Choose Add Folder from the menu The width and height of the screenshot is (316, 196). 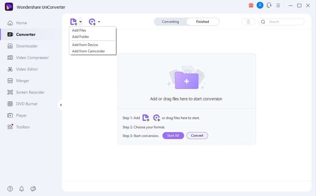(x=80, y=37)
